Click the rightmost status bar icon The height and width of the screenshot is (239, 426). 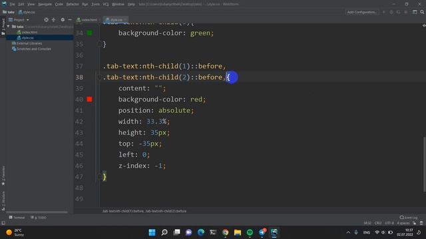421,223
